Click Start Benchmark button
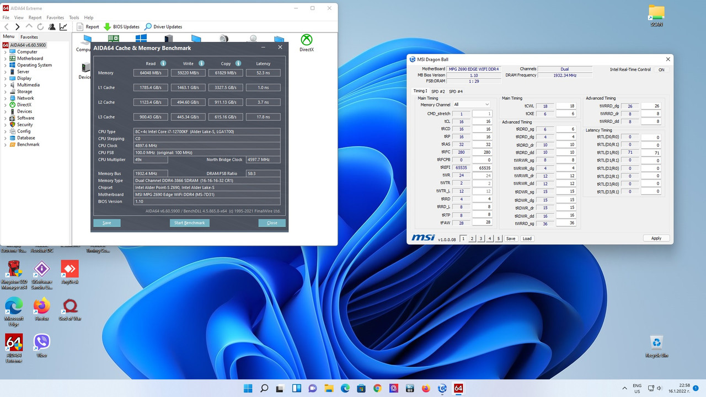The image size is (706, 397). click(189, 223)
